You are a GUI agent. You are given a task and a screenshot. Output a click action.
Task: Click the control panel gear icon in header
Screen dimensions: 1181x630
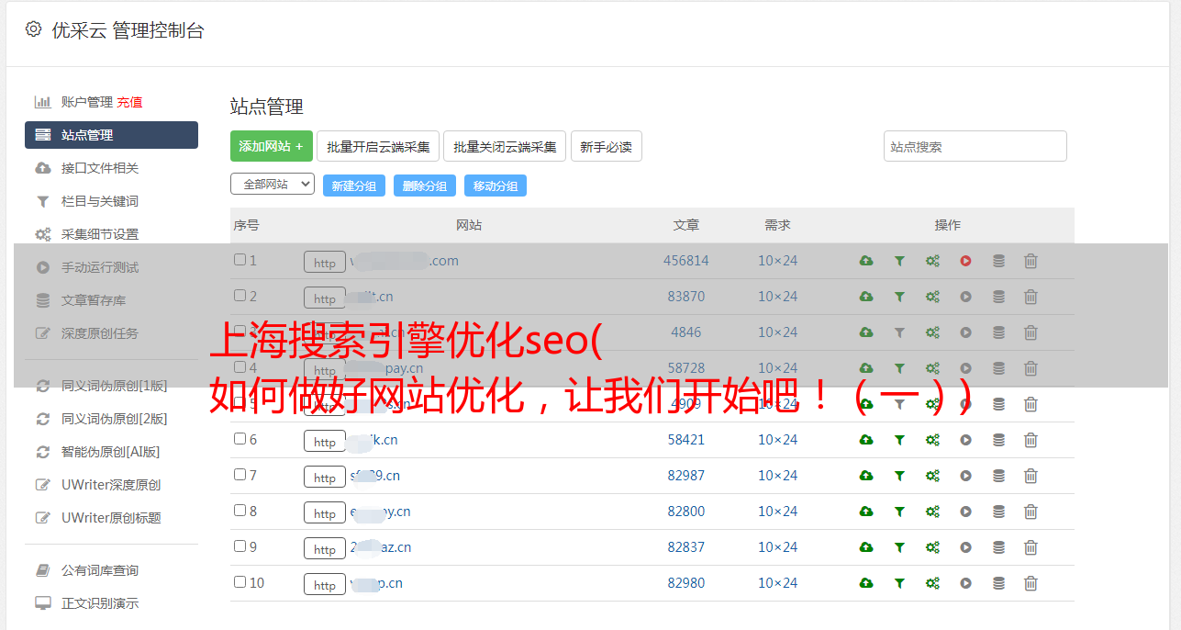33,29
